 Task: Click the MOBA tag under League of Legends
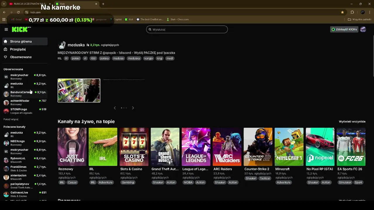(188, 183)
